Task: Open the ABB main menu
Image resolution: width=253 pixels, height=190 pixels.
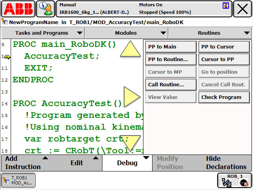Action: 18,9
